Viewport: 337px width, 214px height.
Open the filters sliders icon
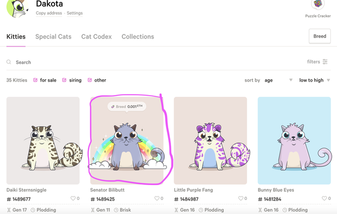coord(325,62)
